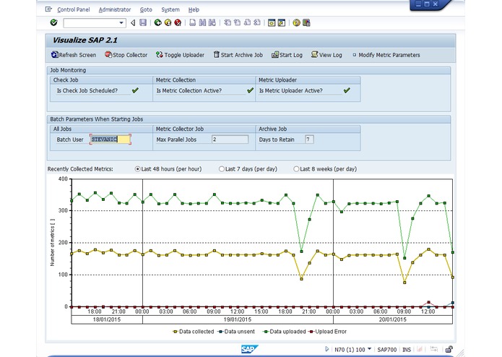Click the yellow Exit icon
This screenshot has width=502, height=357.
point(168,22)
